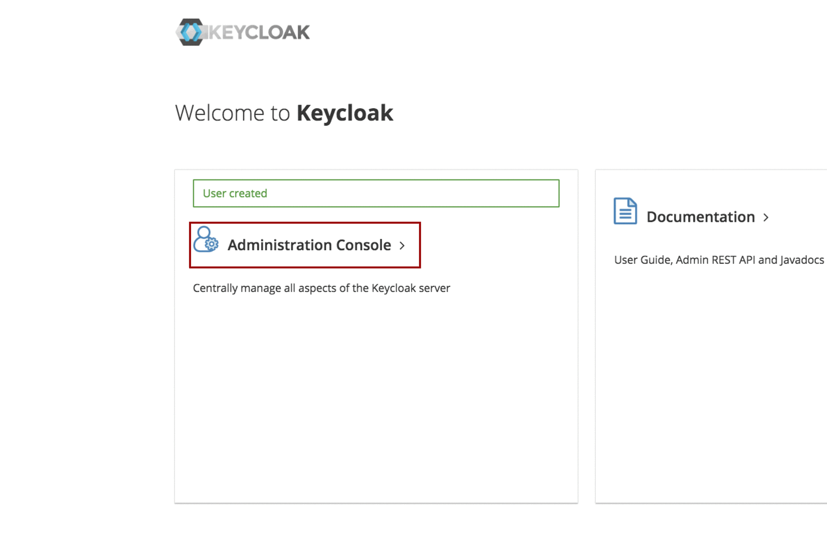Viewport: 827px width, 549px height.
Task: Click the word "Console" in Administration Console
Action: 364,245
